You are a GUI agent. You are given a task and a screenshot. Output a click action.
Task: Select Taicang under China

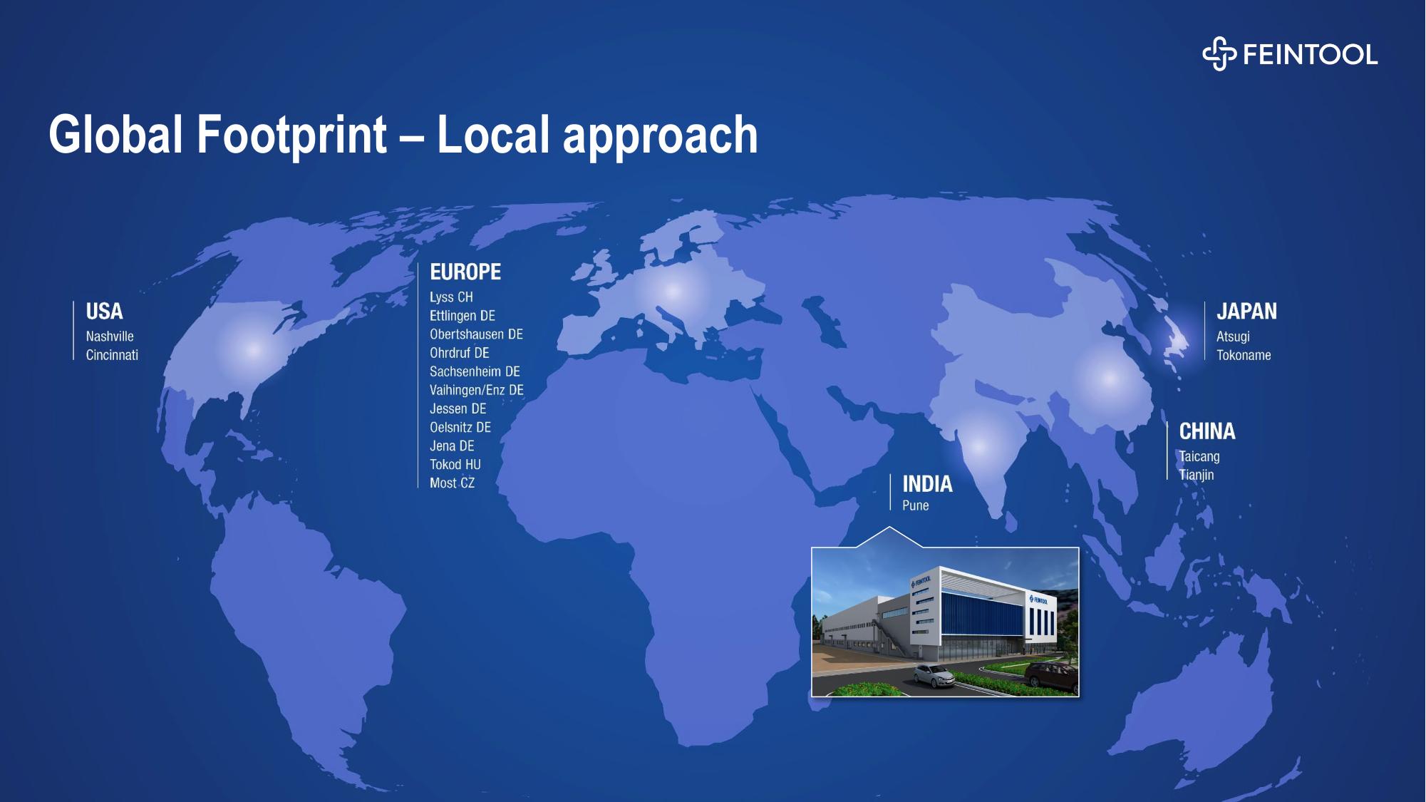[1199, 456]
